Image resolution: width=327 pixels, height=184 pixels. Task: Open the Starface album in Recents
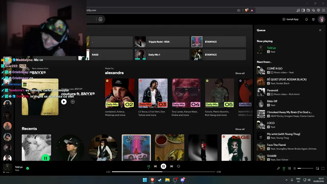point(136,148)
